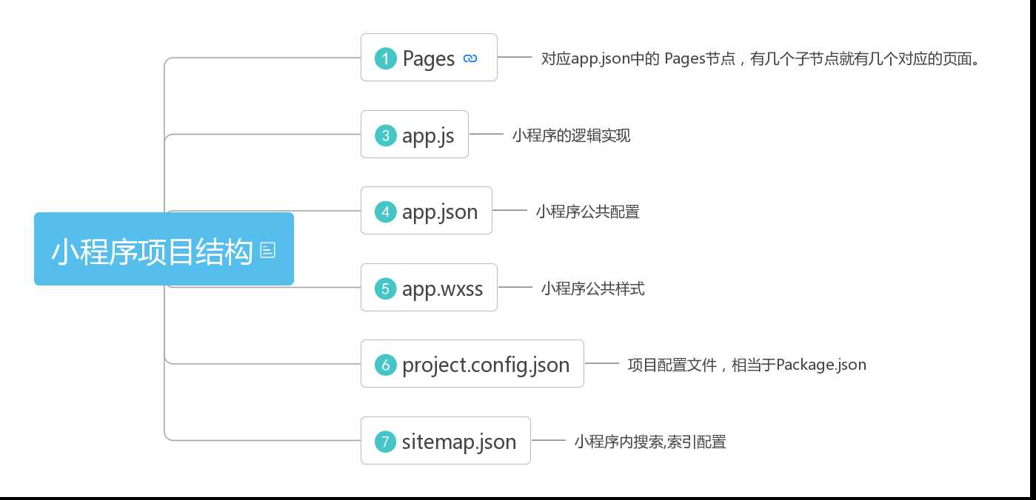Click the text 项目配置文件，相当于Package.json
Screen dimensions: 1036x500
(x=746, y=365)
